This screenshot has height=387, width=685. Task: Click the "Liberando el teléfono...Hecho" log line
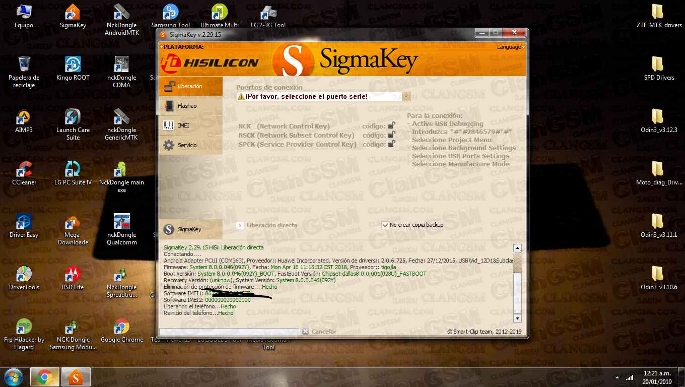click(x=200, y=306)
